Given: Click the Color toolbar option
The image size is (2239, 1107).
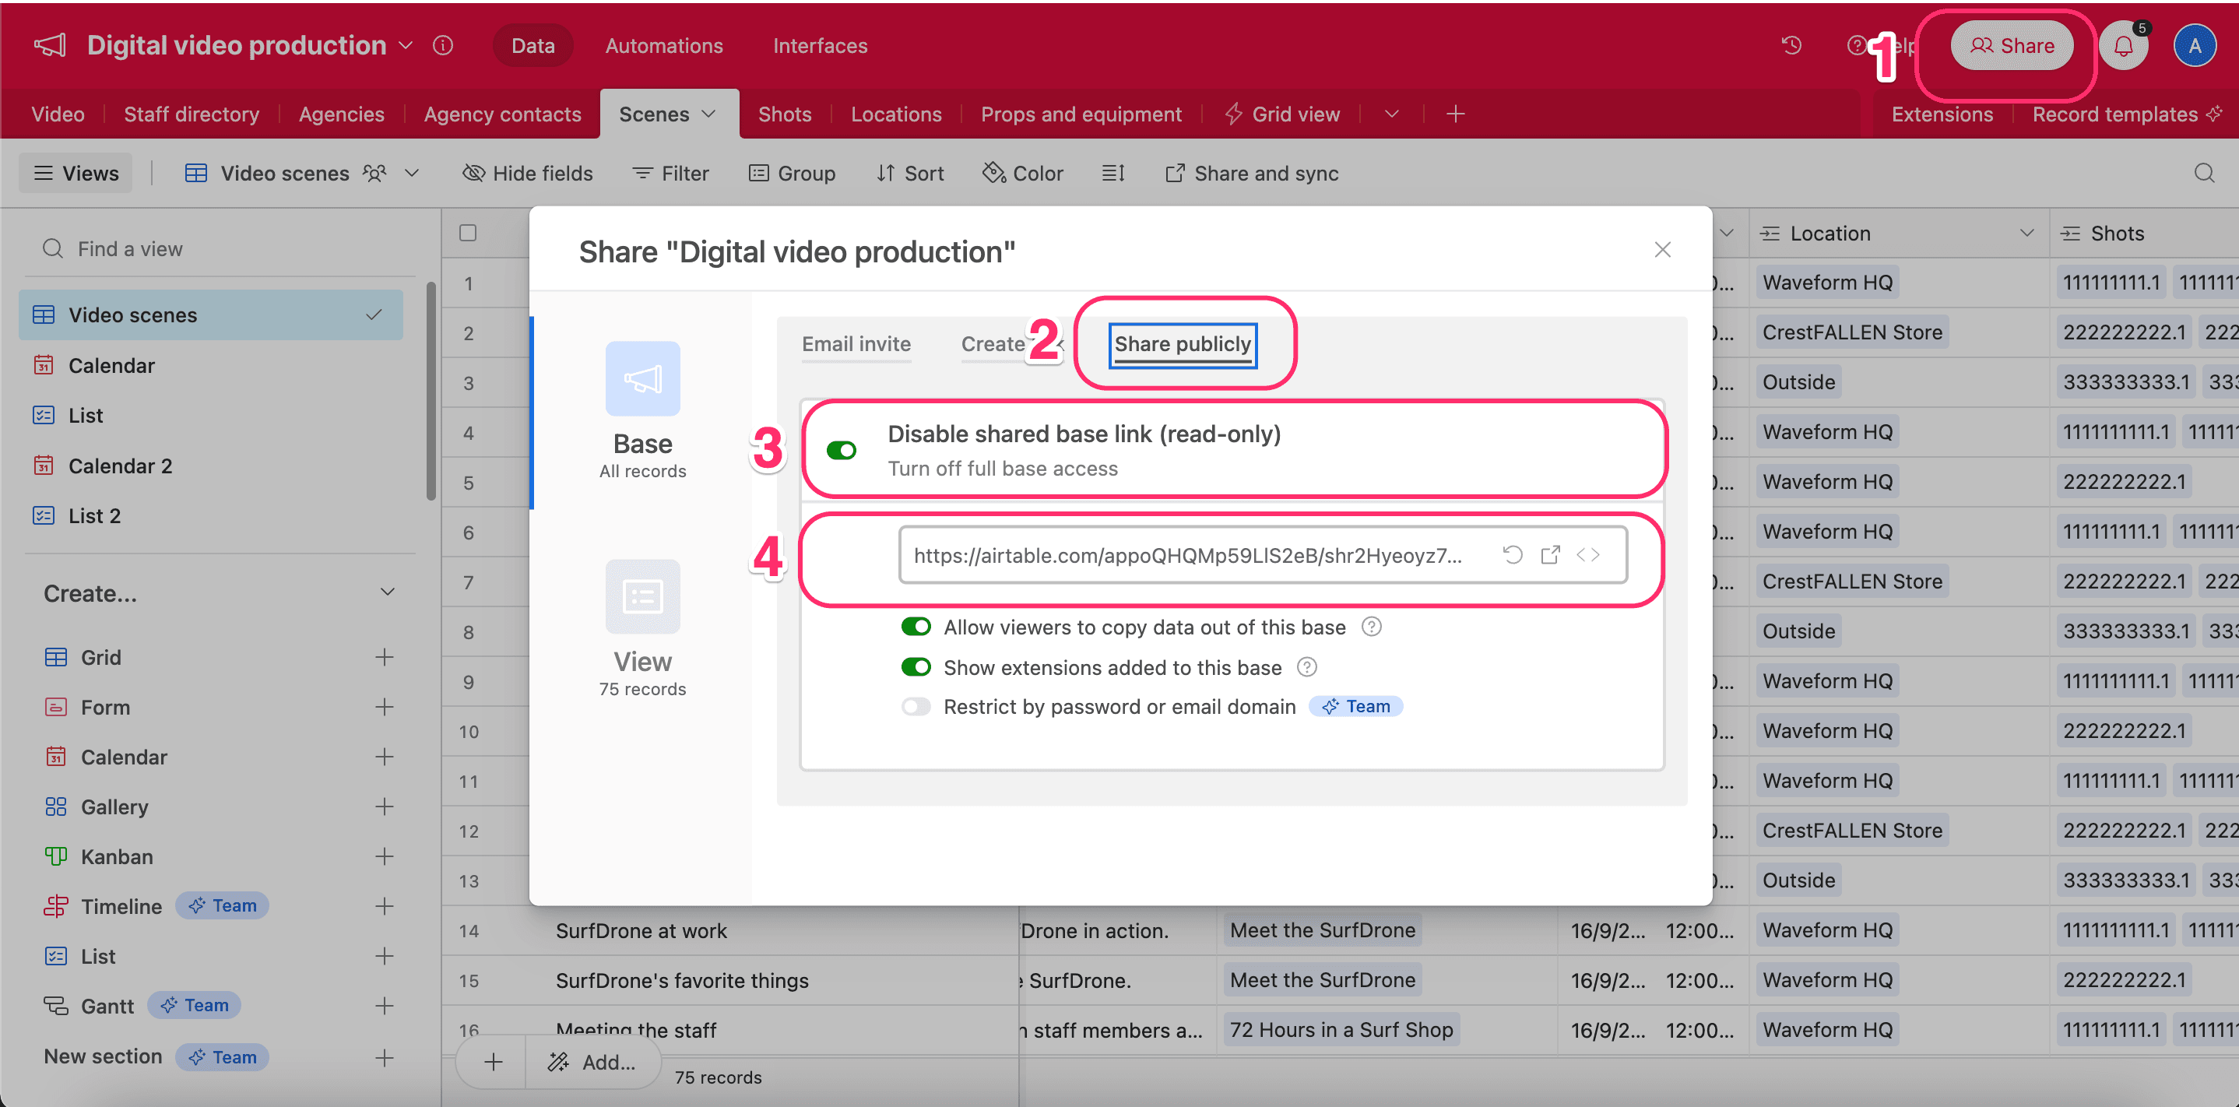Looking at the screenshot, I should click(x=1023, y=173).
